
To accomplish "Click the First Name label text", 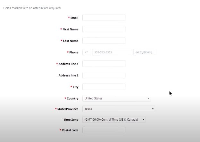I will tap(70, 29).
